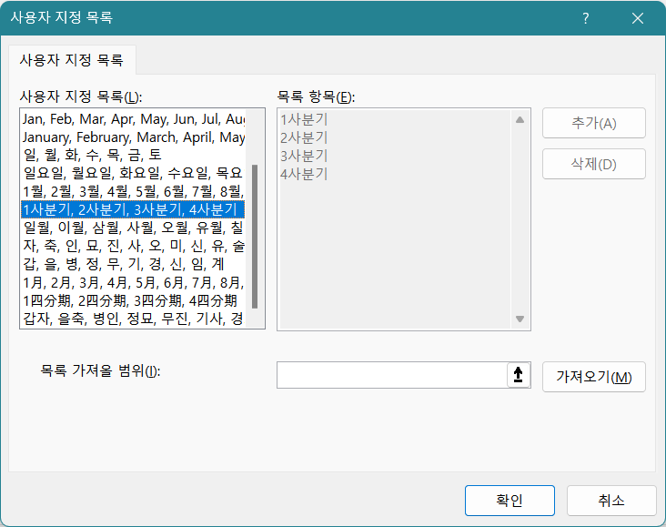Confirm with the 확인 button
Viewport: 666px width, 527px height.
click(510, 501)
